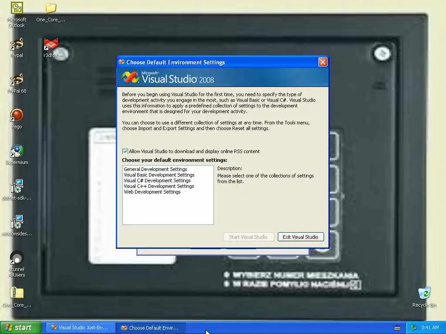This screenshot has width=446, height=334.
Task: Open the Windows Start menu
Action: point(20,328)
